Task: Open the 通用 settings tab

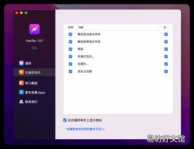Action: (x=28, y=63)
